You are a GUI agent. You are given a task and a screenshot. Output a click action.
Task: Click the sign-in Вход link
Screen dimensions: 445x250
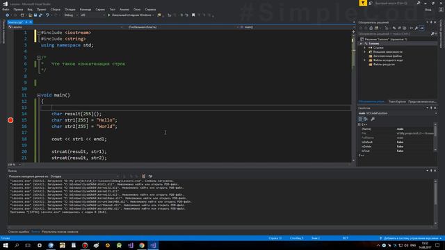428,10
